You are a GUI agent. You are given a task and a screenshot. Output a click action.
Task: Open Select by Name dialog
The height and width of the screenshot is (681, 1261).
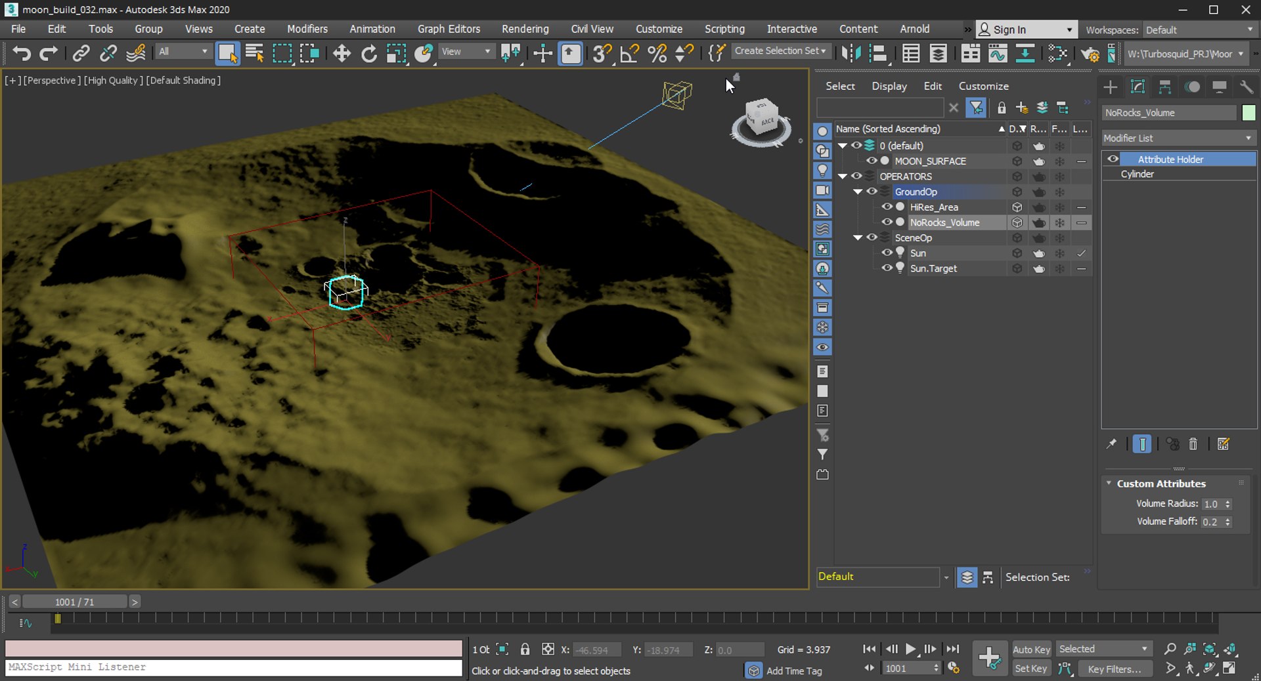[x=254, y=53]
